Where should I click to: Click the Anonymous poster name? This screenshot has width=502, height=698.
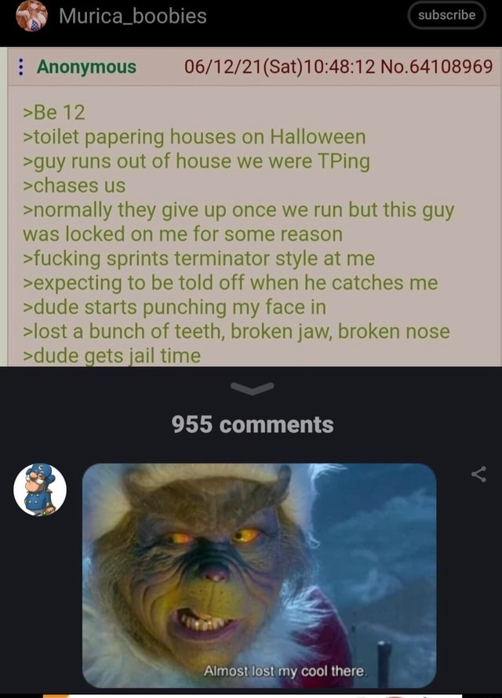pyautogui.click(x=87, y=67)
